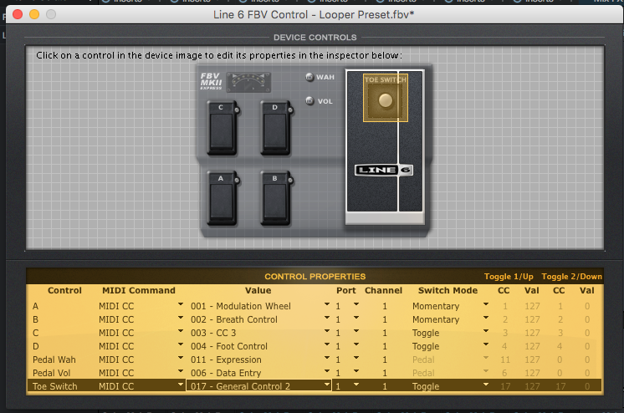Viewport: 624px width, 413px height.
Task: Open Port dropdown in row D
Action: 356,344
